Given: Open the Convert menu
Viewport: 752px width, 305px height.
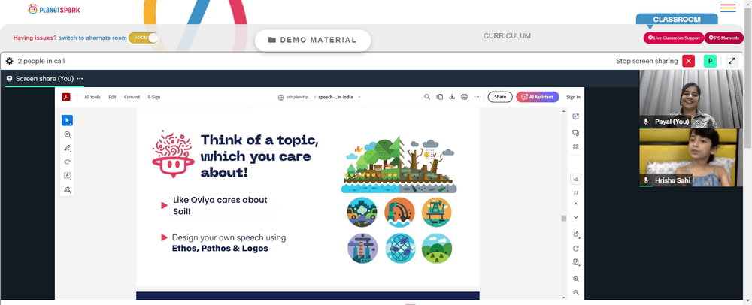Looking at the screenshot, I should pos(132,97).
